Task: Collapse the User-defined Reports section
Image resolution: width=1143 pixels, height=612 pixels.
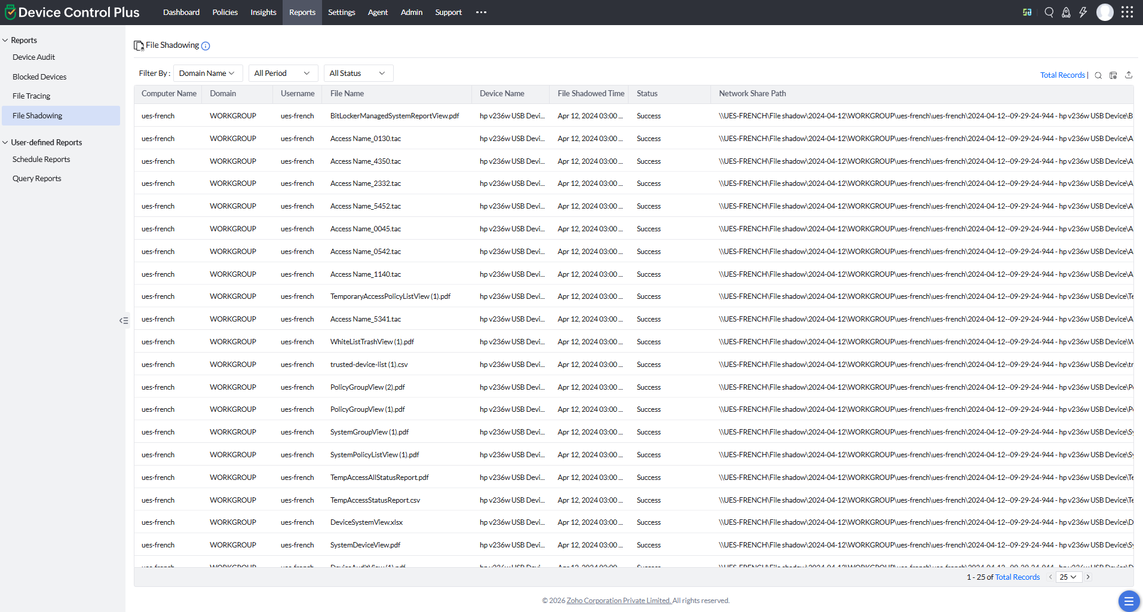Action: point(5,142)
